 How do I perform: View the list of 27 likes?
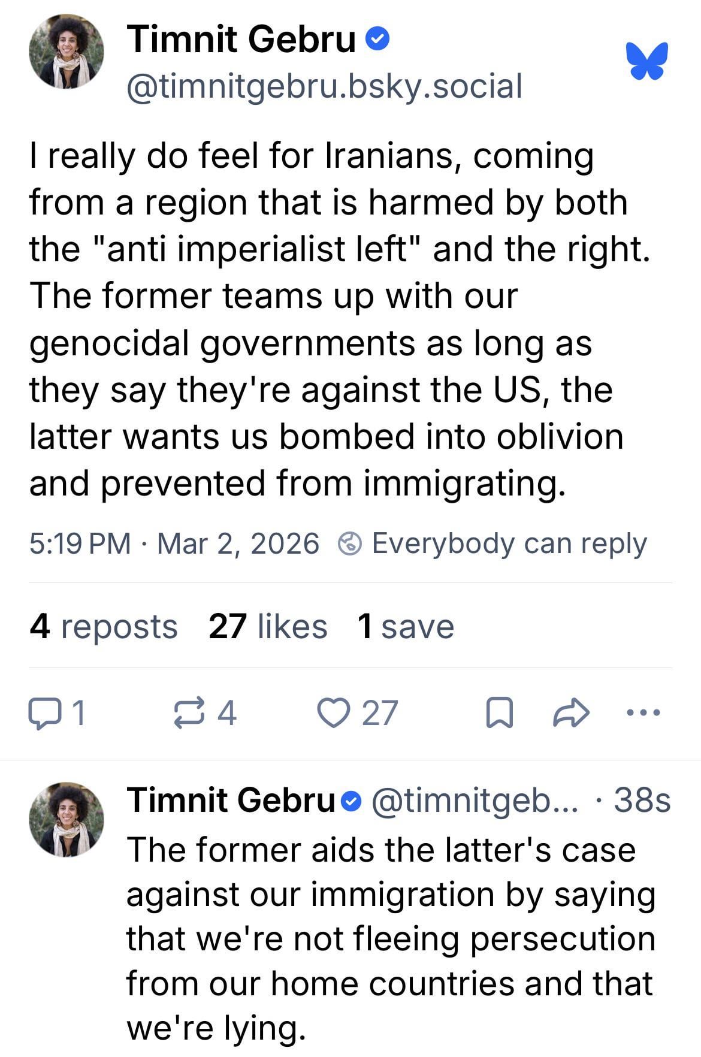point(268,627)
